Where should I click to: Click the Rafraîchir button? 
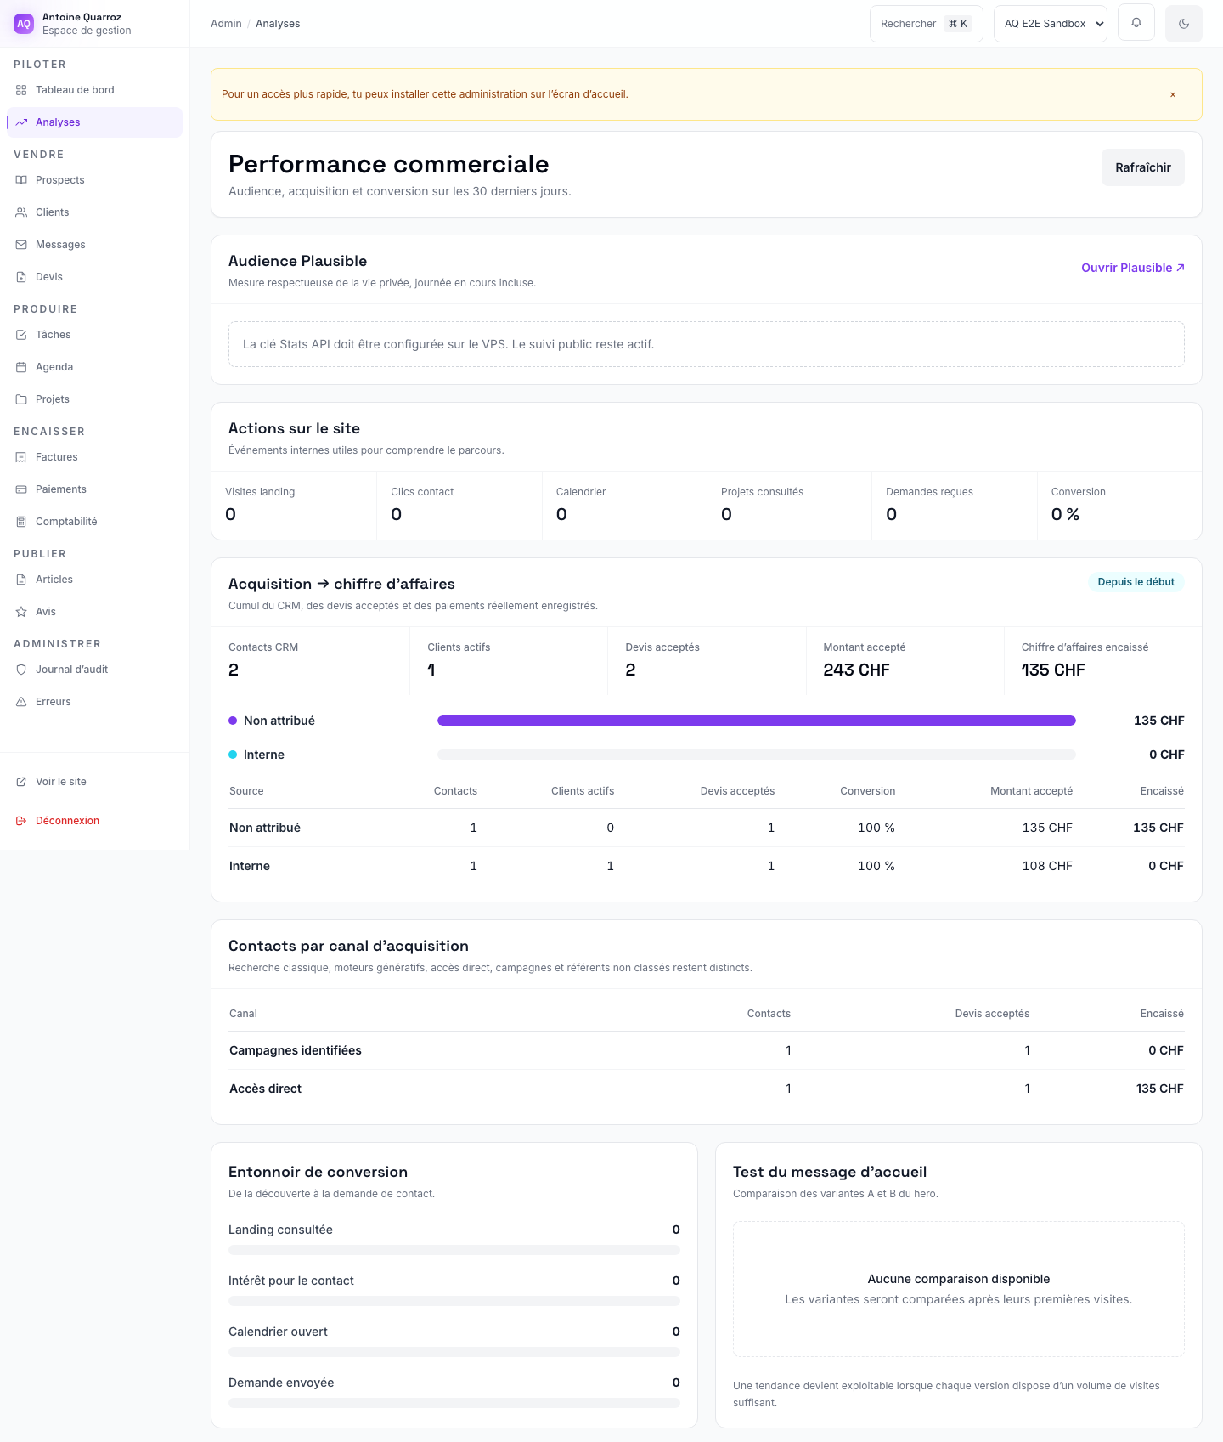click(x=1143, y=167)
